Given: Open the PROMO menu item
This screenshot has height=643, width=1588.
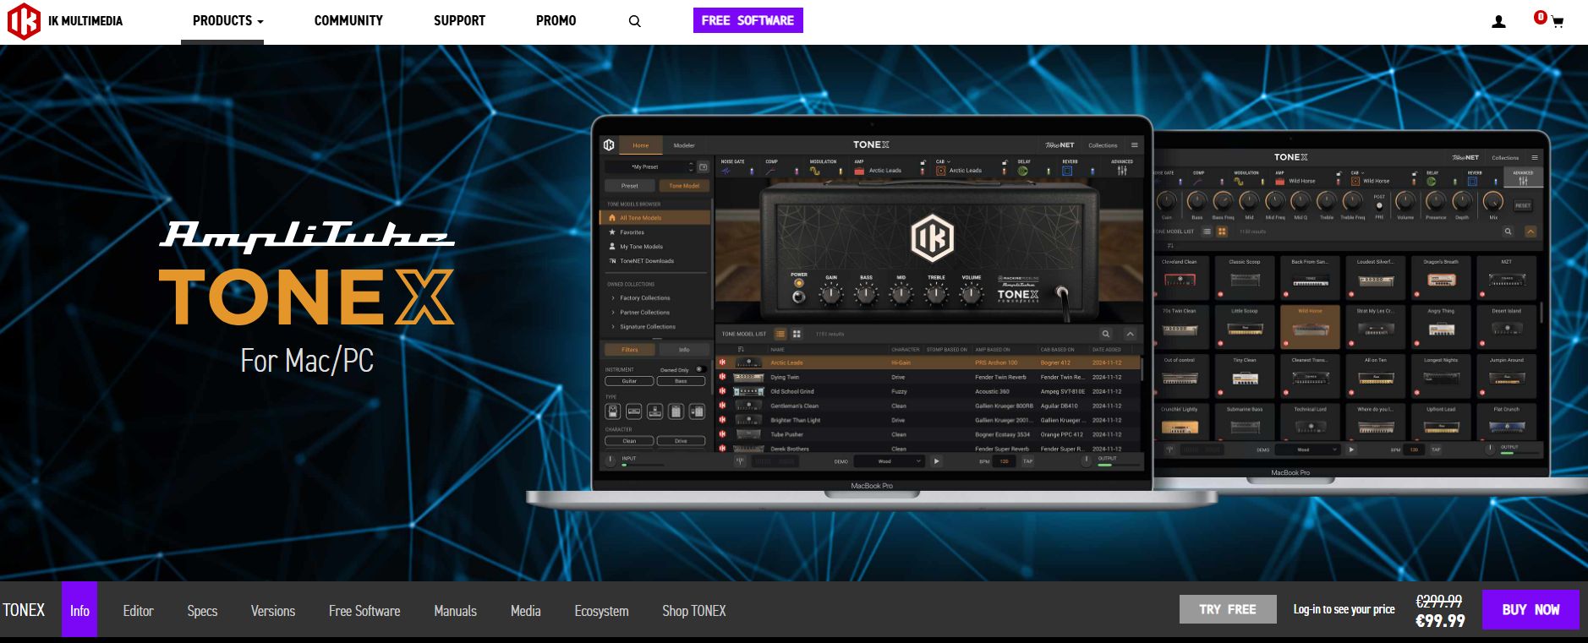Looking at the screenshot, I should click(556, 21).
